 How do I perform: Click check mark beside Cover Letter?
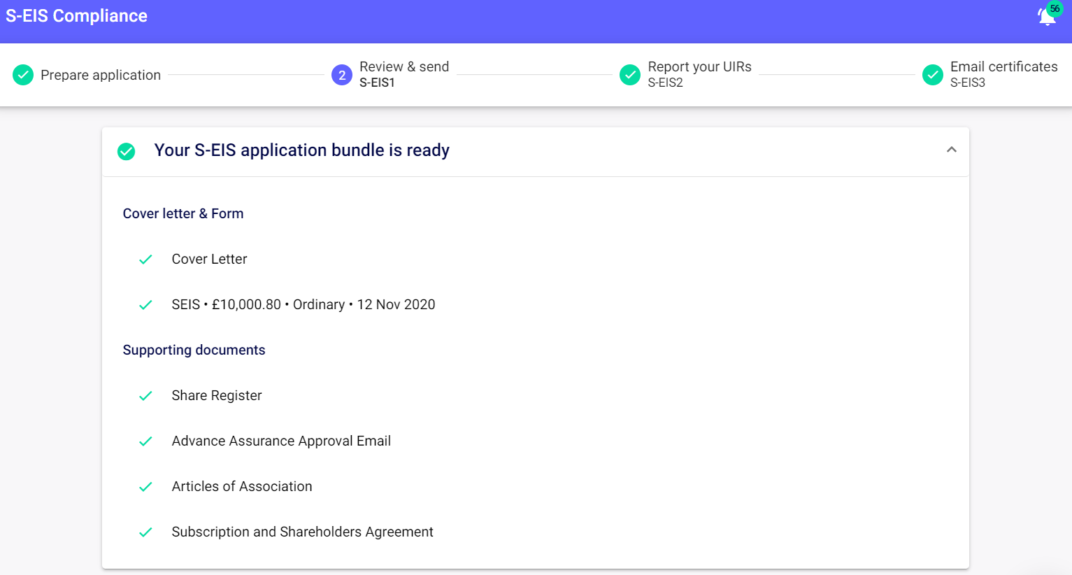coord(145,260)
